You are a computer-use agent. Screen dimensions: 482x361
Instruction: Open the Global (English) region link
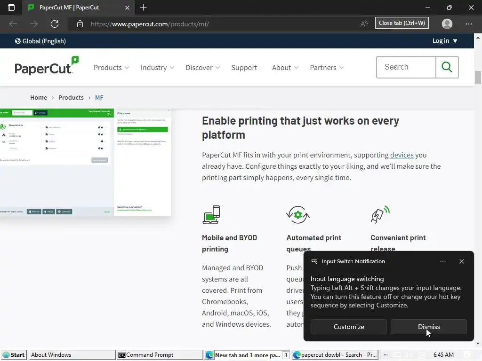[x=44, y=41]
